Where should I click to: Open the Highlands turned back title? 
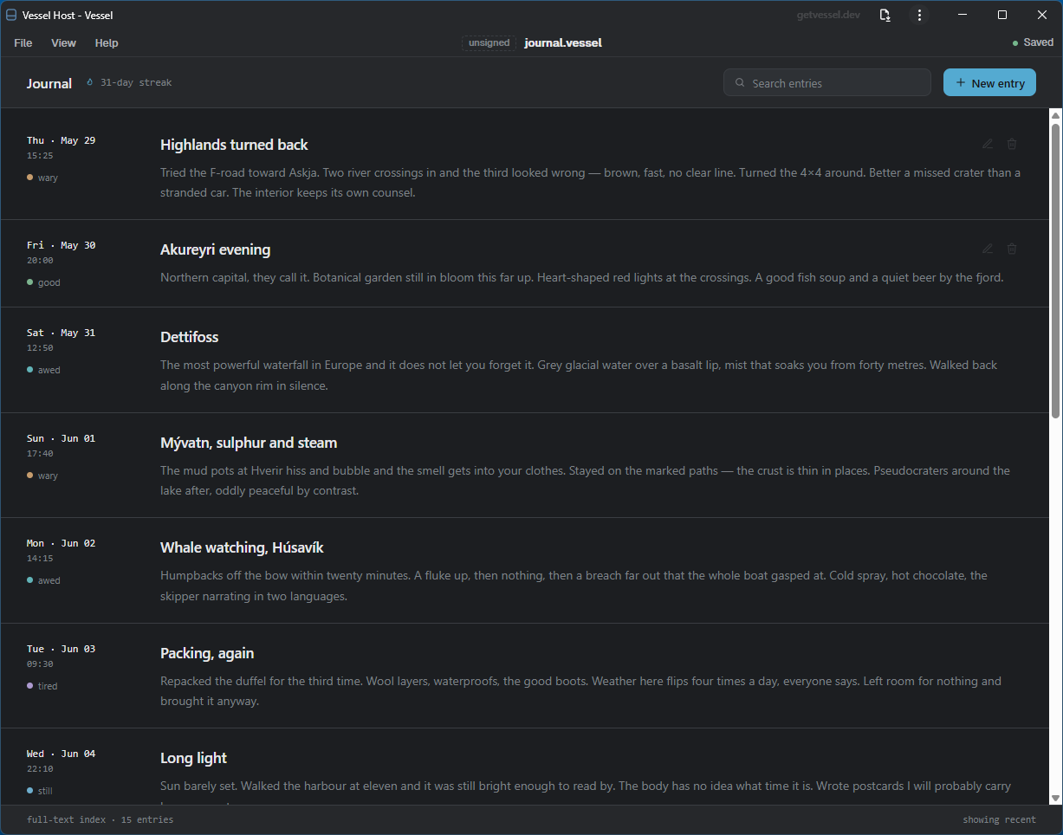pyautogui.click(x=234, y=145)
